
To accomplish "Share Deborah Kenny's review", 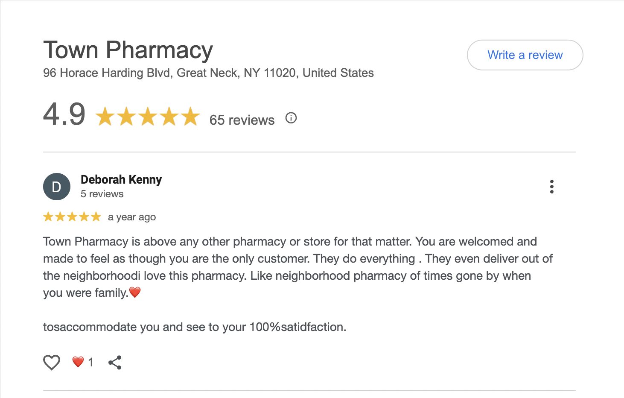I will (x=115, y=363).
